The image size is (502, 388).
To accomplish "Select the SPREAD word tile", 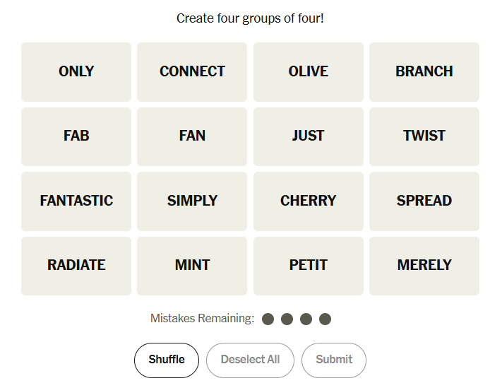I will [424, 201].
